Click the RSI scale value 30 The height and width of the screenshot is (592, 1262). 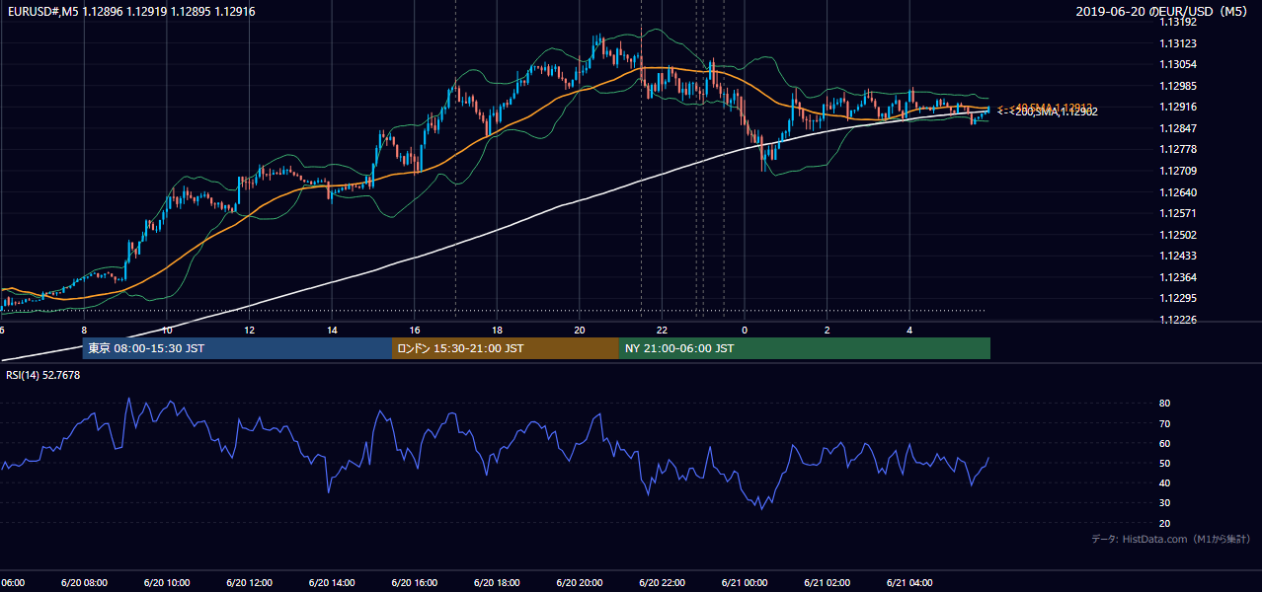tap(1165, 502)
